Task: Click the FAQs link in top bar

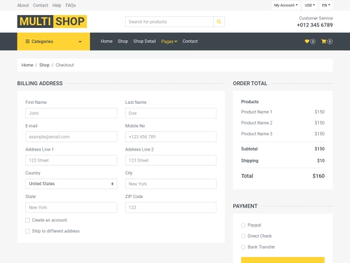Action: 71,5
